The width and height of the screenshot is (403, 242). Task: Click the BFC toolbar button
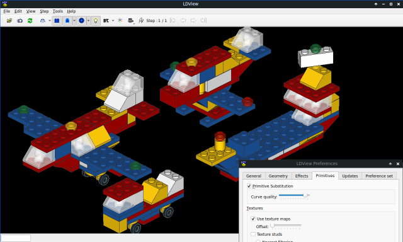click(x=106, y=21)
